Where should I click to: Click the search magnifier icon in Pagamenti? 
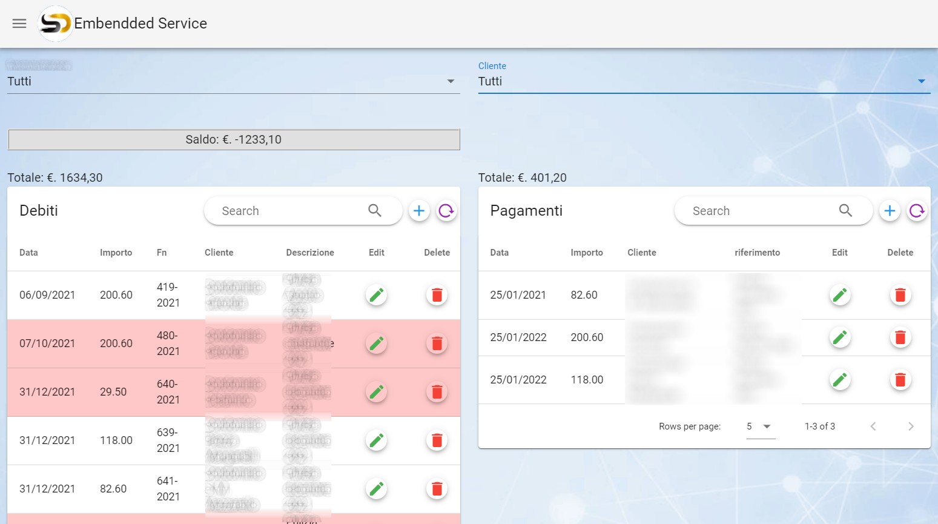pyautogui.click(x=845, y=210)
